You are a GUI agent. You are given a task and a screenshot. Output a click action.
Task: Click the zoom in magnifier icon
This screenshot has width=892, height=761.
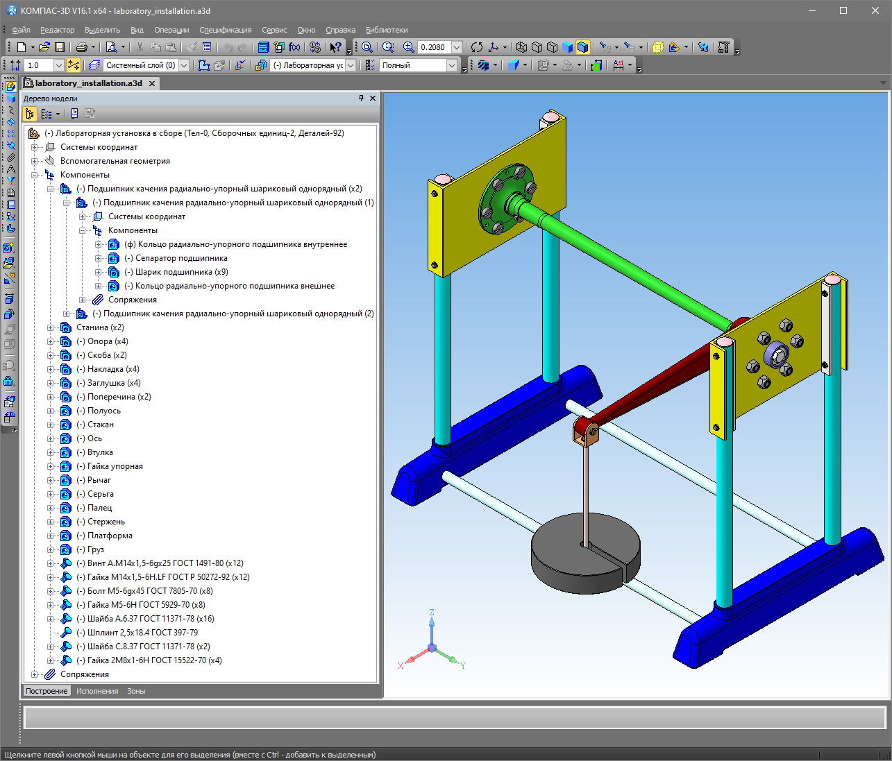click(409, 47)
